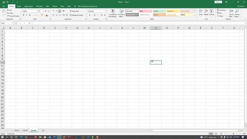This screenshot has height=139, width=247.
Task: Open the font name dropdown
Action: pyautogui.click(x=37, y=11)
